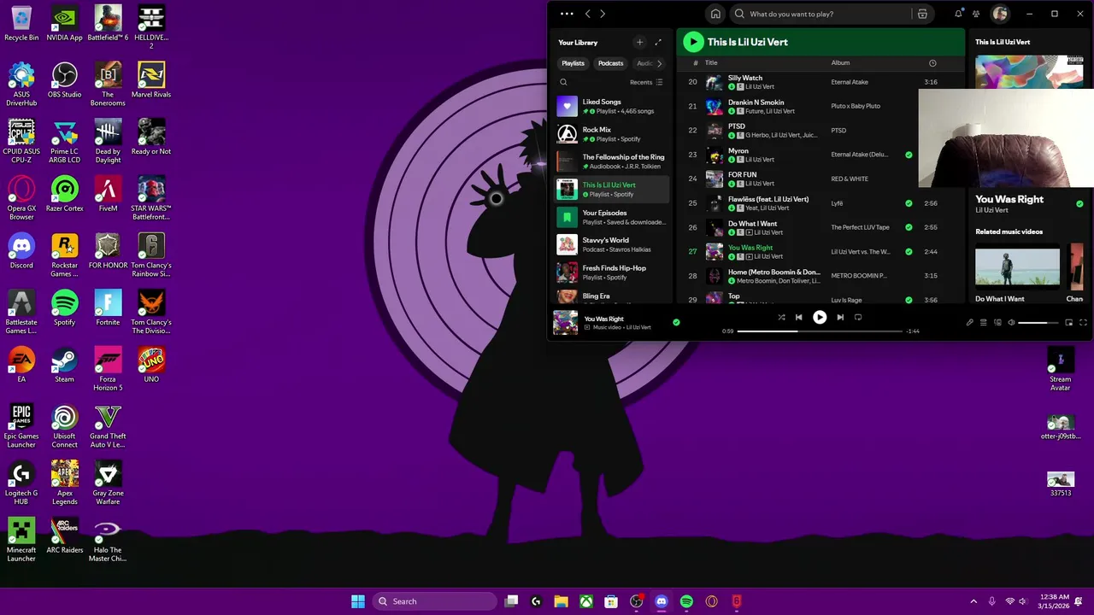The height and width of the screenshot is (615, 1094).
Task: Open Friend Activity icon in Spotify header
Action: 976,14
